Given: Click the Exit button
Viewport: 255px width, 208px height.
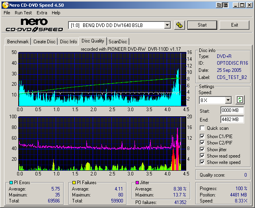Looking at the screenshot, I should pyautogui.click(x=234, y=25).
